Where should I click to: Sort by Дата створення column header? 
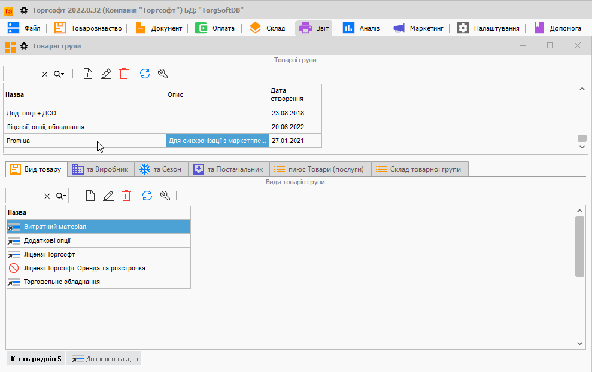(x=295, y=94)
